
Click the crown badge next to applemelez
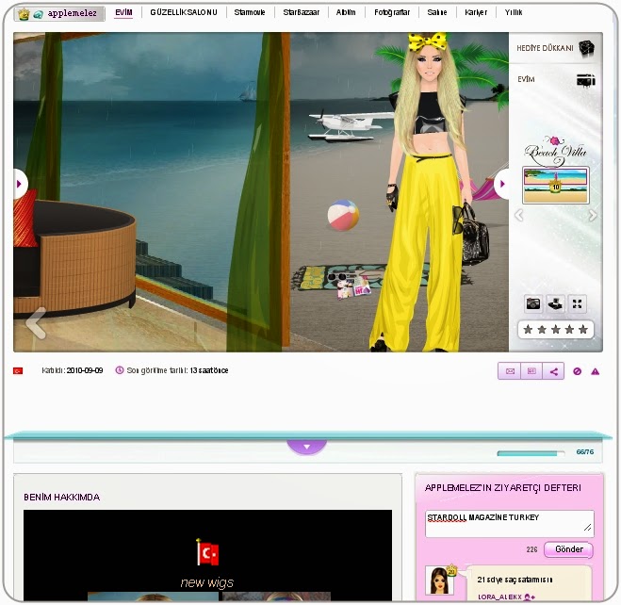coord(25,14)
